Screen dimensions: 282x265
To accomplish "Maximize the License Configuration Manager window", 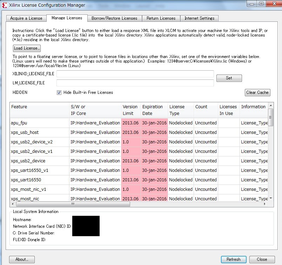I will pos(261,4).
